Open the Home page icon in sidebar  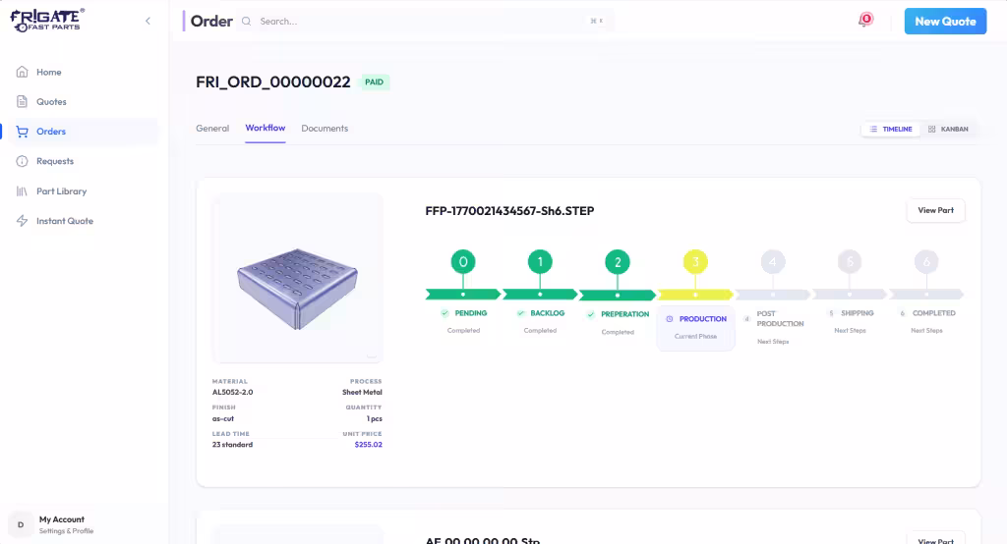[22, 72]
